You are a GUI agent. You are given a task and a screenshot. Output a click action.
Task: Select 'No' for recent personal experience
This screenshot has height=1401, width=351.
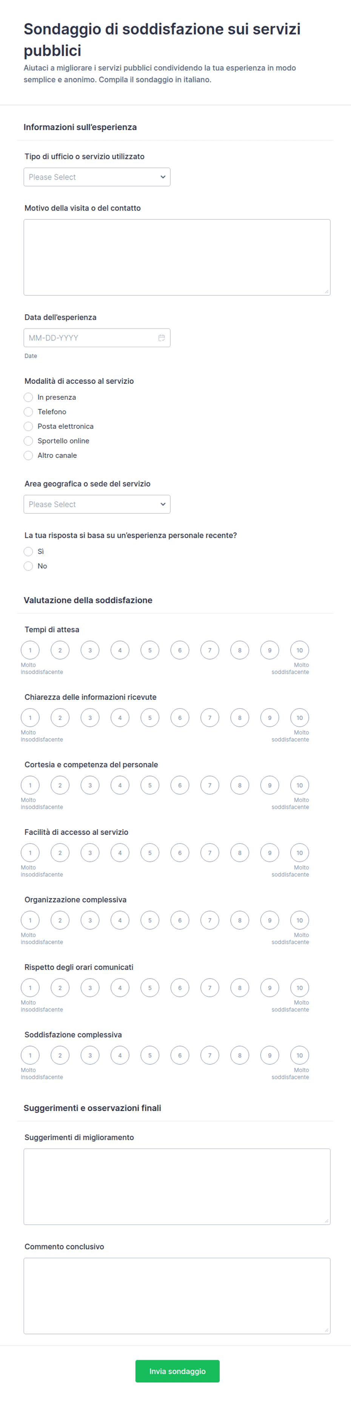coord(28,566)
